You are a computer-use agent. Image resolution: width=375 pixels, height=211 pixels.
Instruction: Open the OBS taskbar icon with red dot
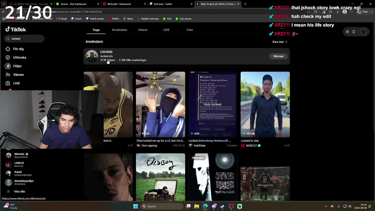tap(231, 206)
